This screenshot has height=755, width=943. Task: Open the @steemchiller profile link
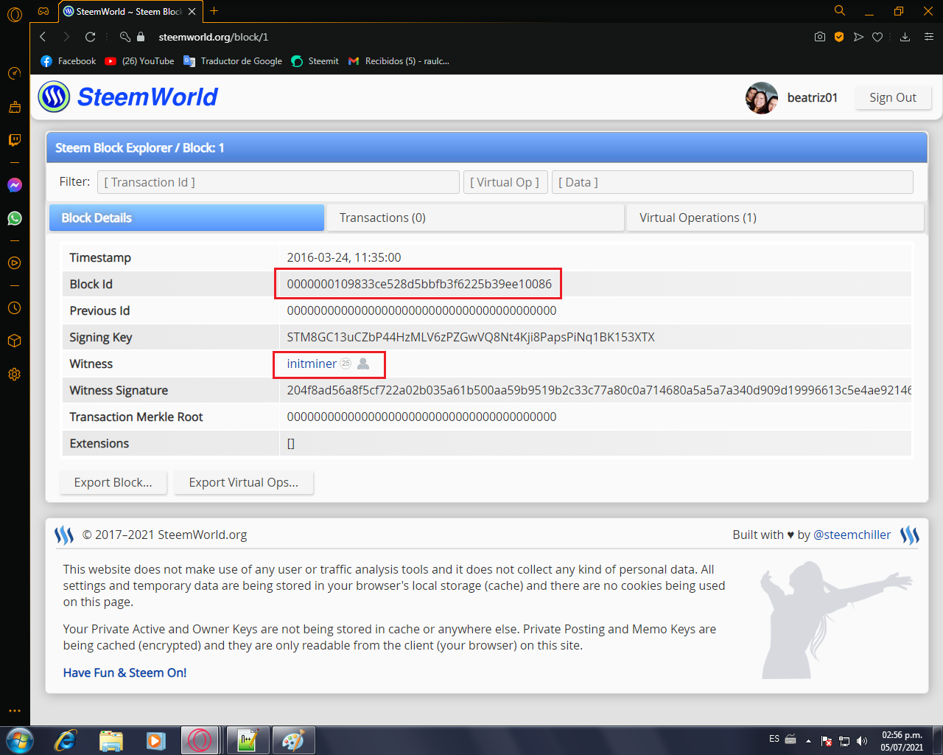click(852, 535)
